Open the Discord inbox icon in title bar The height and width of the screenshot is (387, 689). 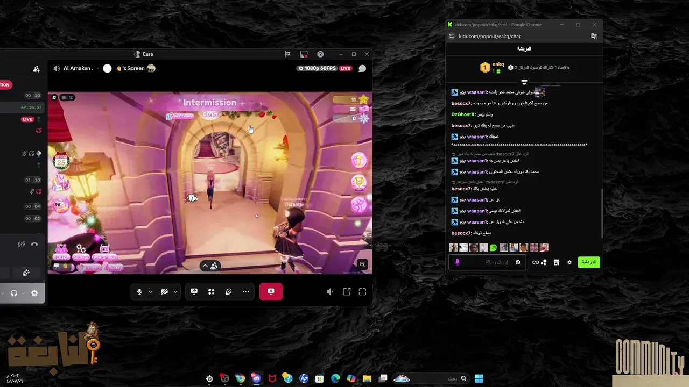pyautogui.click(x=304, y=54)
